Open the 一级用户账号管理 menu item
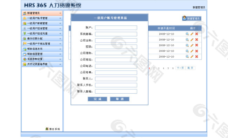Viewport: 228px width, 138px height. coord(42,18)
